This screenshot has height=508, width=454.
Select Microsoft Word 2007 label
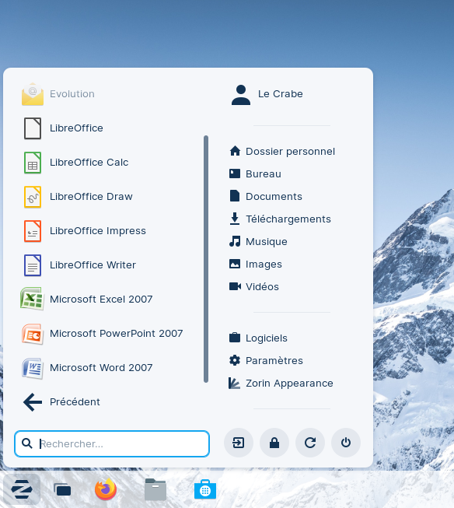pyautogui.click(x=101, y=368)
